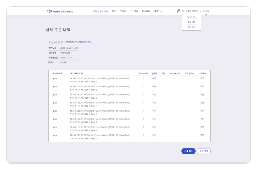
Task: Click the DESCRIPTION column header
Action: (x=76, y=73)
